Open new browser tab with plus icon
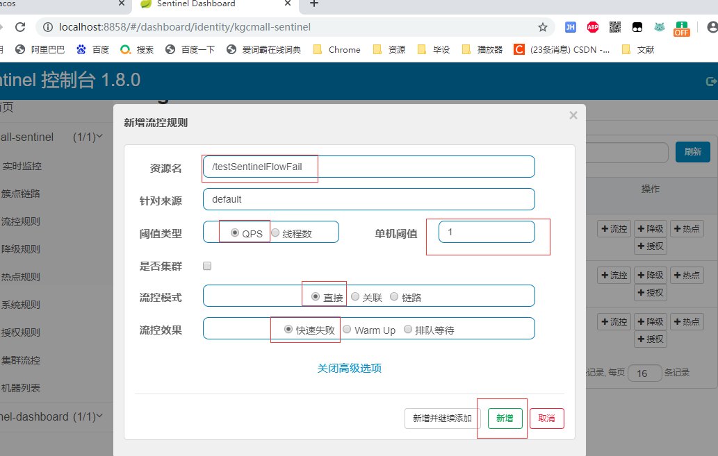 (x=314, y=4)
